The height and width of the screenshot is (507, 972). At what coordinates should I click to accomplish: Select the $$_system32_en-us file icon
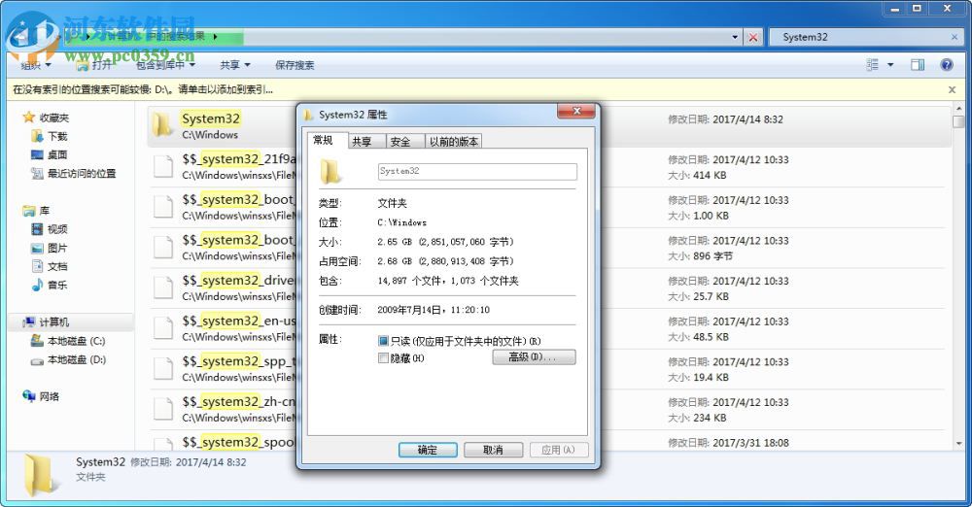tap(163, 328)
